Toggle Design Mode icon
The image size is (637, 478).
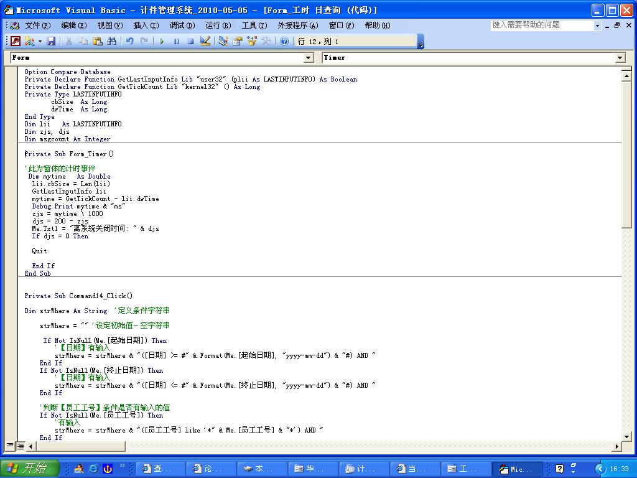pos(205,41)
